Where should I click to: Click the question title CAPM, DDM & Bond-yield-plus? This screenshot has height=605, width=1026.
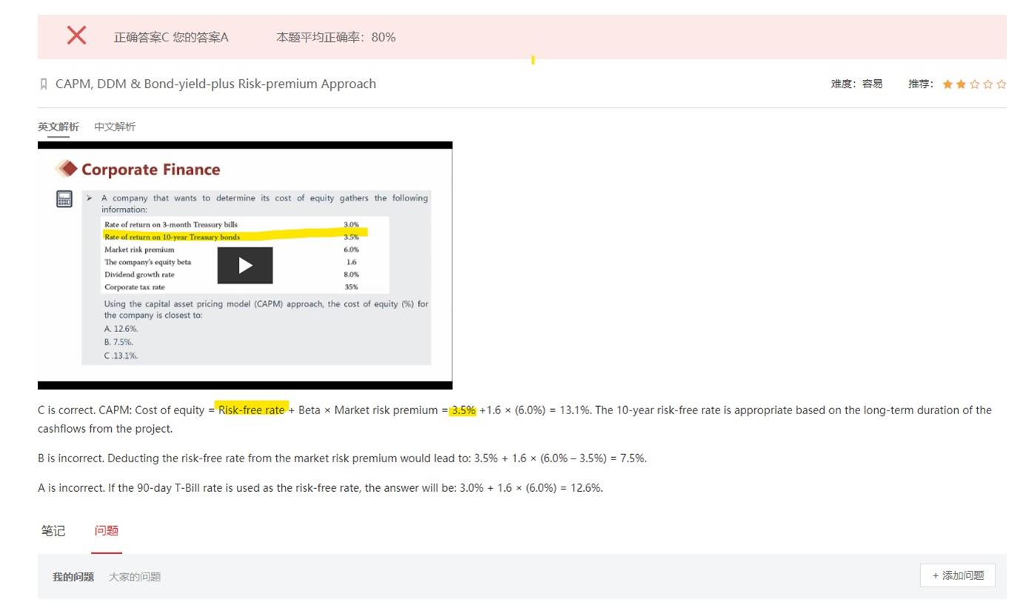click(215, 84)
